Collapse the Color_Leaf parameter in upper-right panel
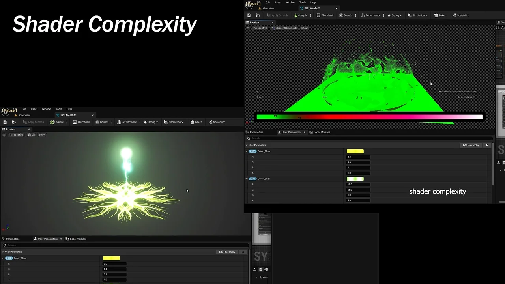 pos(247,179)
